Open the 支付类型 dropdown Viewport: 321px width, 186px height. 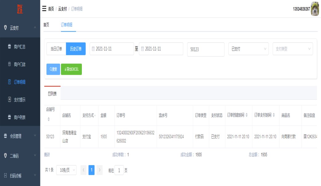coord(292,49)
